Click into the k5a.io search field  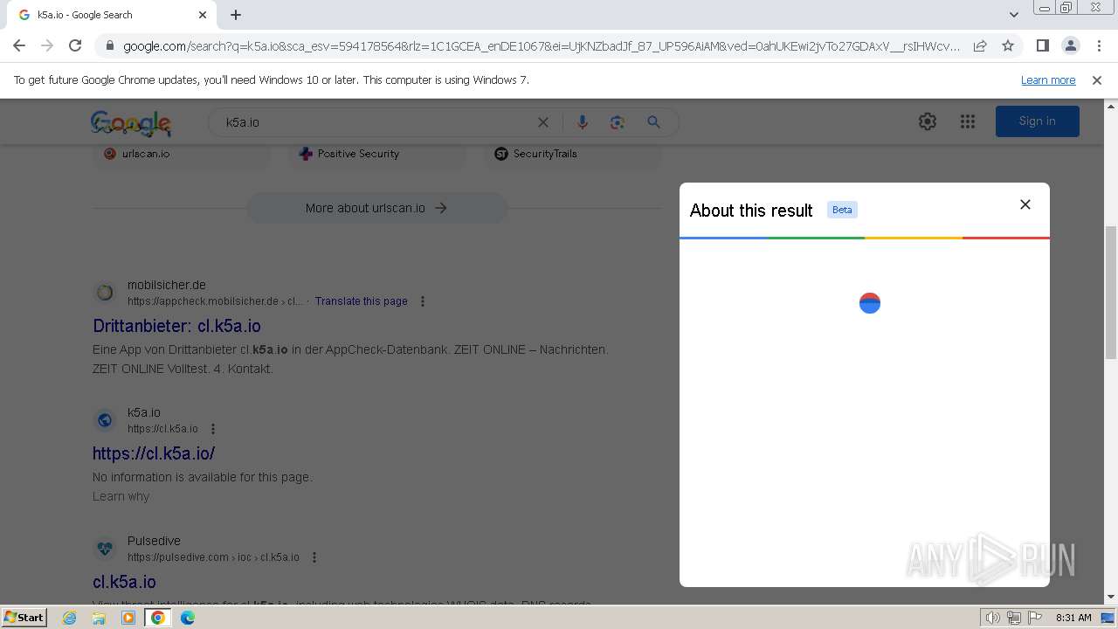coord(376,122)
